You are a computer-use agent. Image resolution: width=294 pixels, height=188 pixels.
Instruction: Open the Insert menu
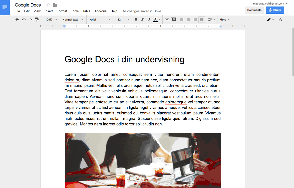[x=49, y=11]
